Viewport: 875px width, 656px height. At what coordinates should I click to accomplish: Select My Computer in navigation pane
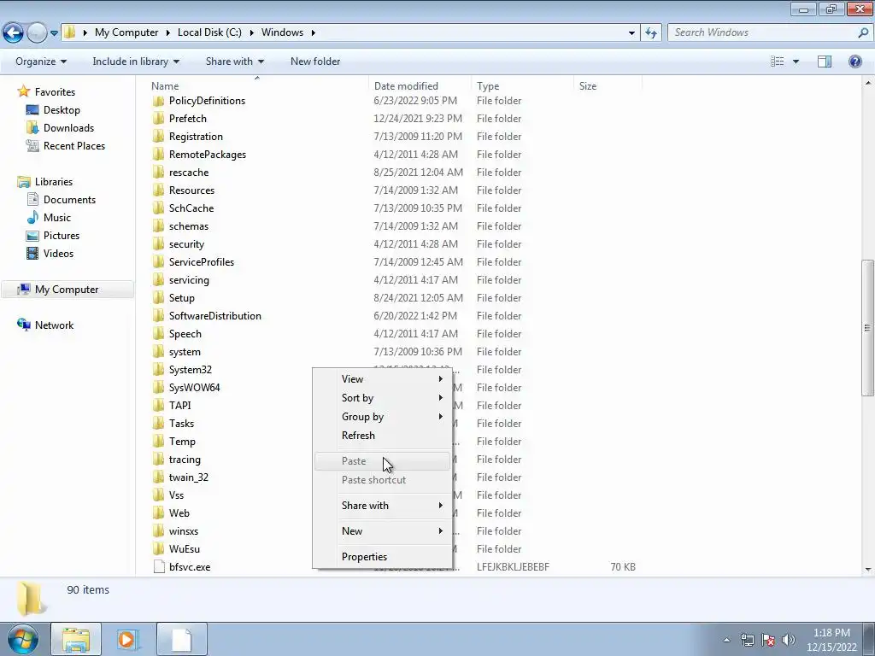(67, 290)
